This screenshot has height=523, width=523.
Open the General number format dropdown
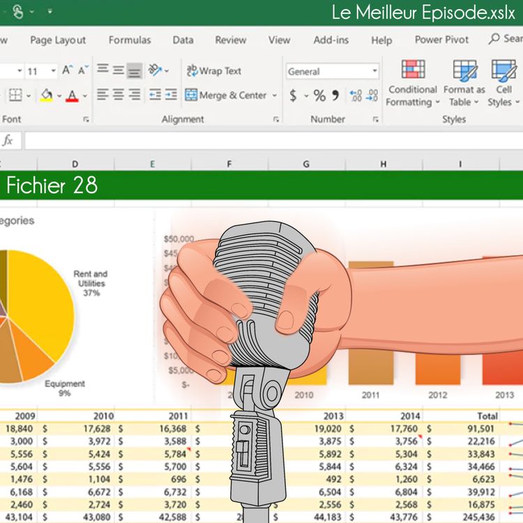tap(374, 71)
